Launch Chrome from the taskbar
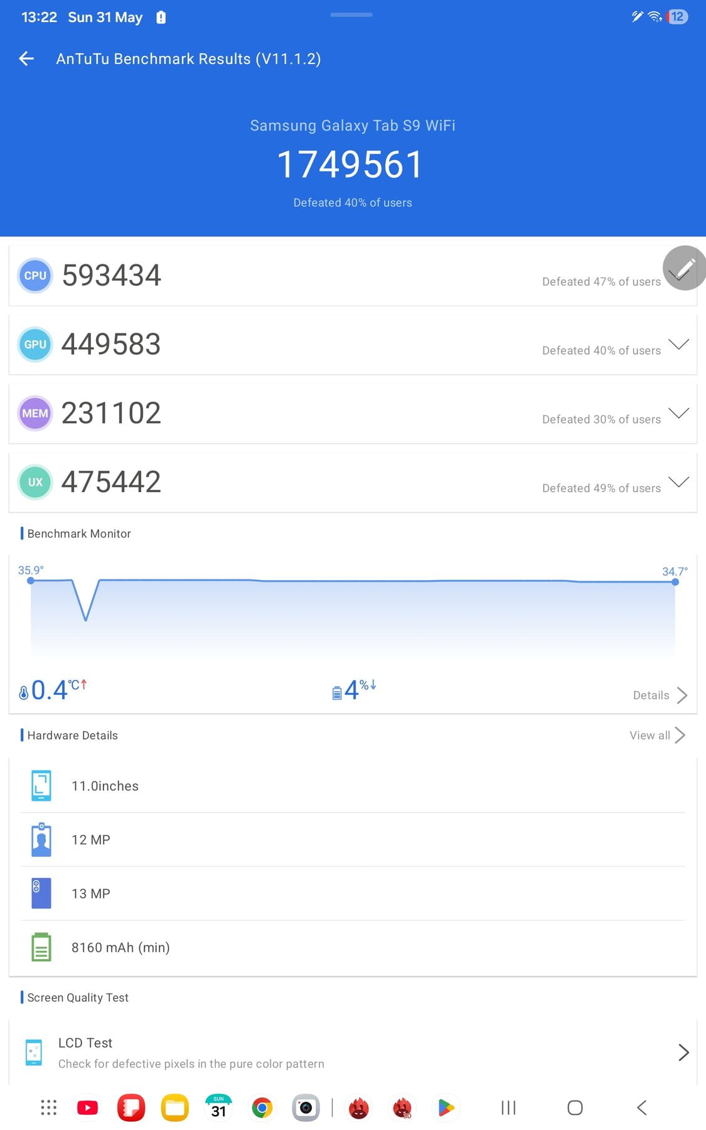 [262, 1108]
